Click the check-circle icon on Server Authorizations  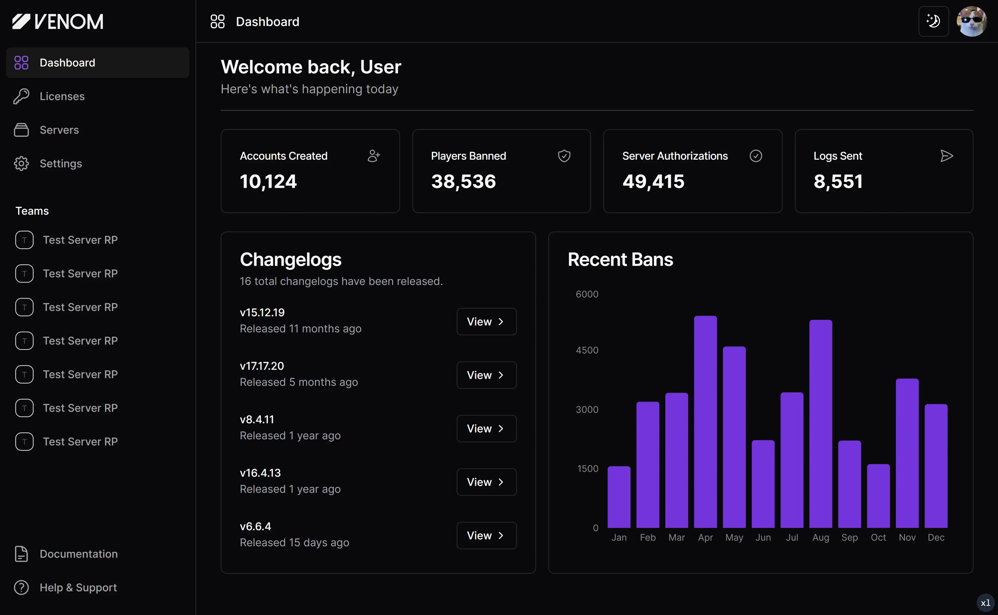[x=756, y=156]
